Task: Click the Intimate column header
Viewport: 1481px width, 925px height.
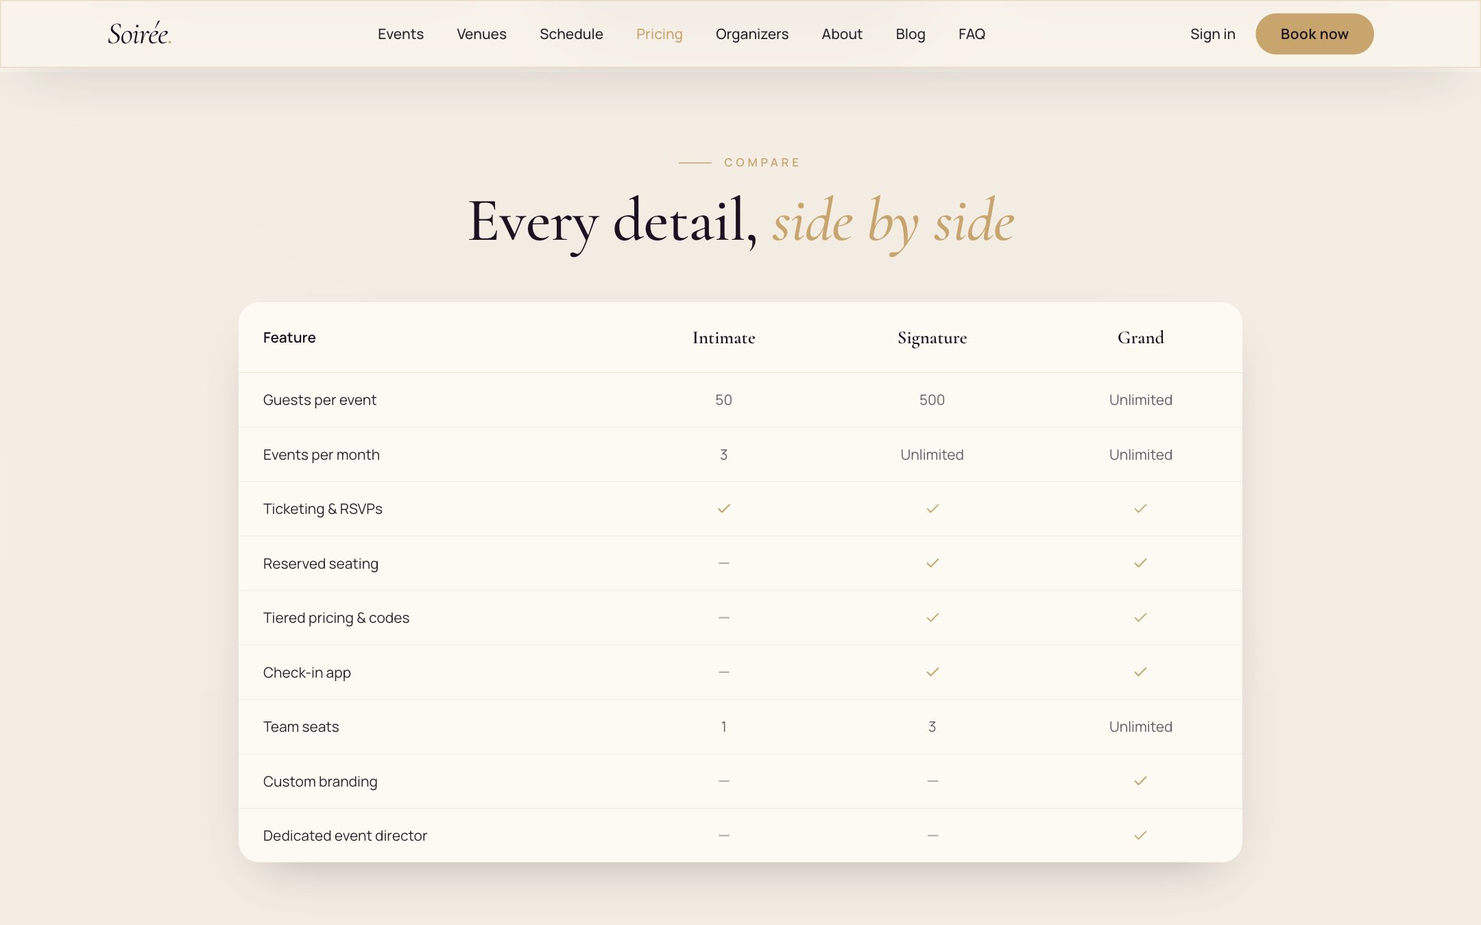Action: coord(724,338)
